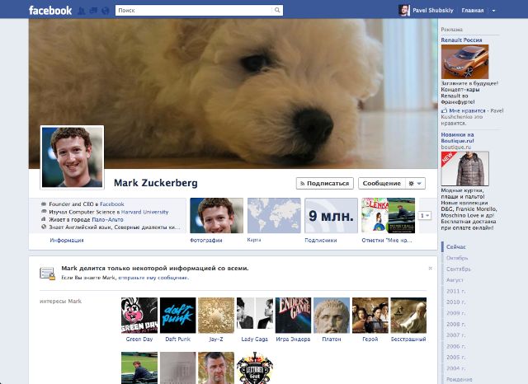
Task: Open messages icon in header
Action: [93, 11]
